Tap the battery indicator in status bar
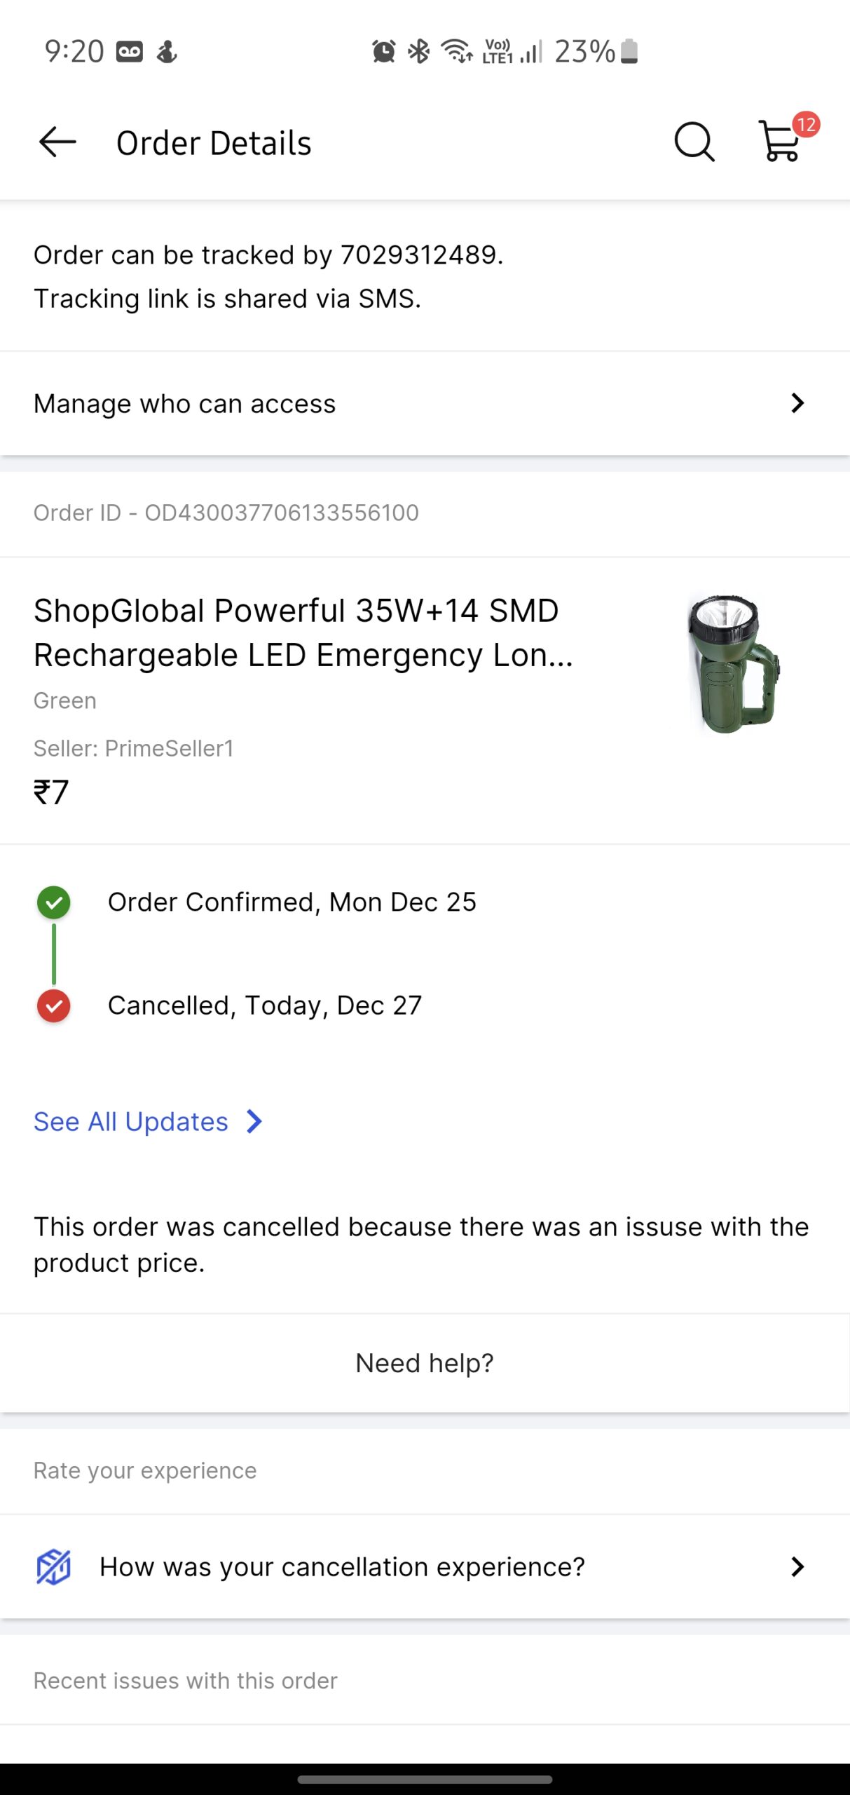The height and width of the screenshot is (1795, 850). click(629, 51)
